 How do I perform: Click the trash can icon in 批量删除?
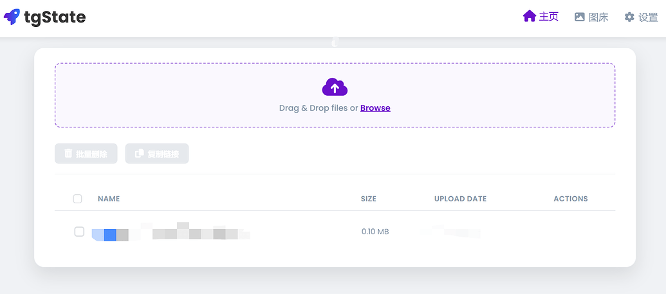pyautogui.click(x=68, y=153)
